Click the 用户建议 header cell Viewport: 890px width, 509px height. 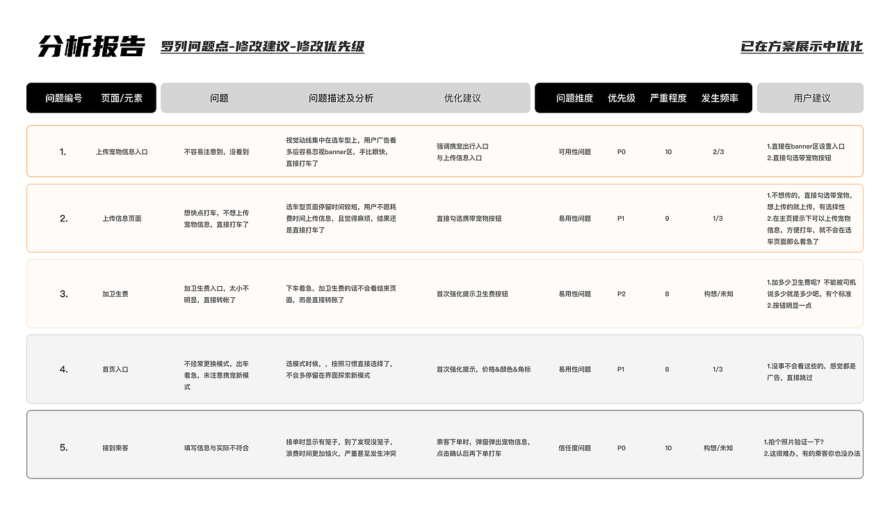[811, 98]
